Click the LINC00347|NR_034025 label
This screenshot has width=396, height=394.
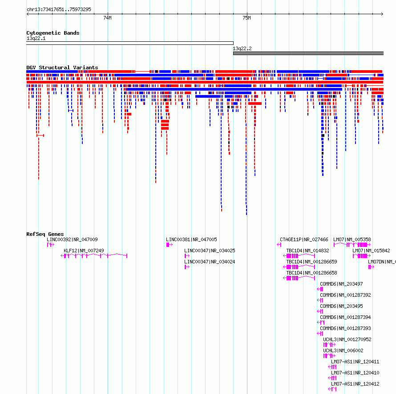coord(210,251)
